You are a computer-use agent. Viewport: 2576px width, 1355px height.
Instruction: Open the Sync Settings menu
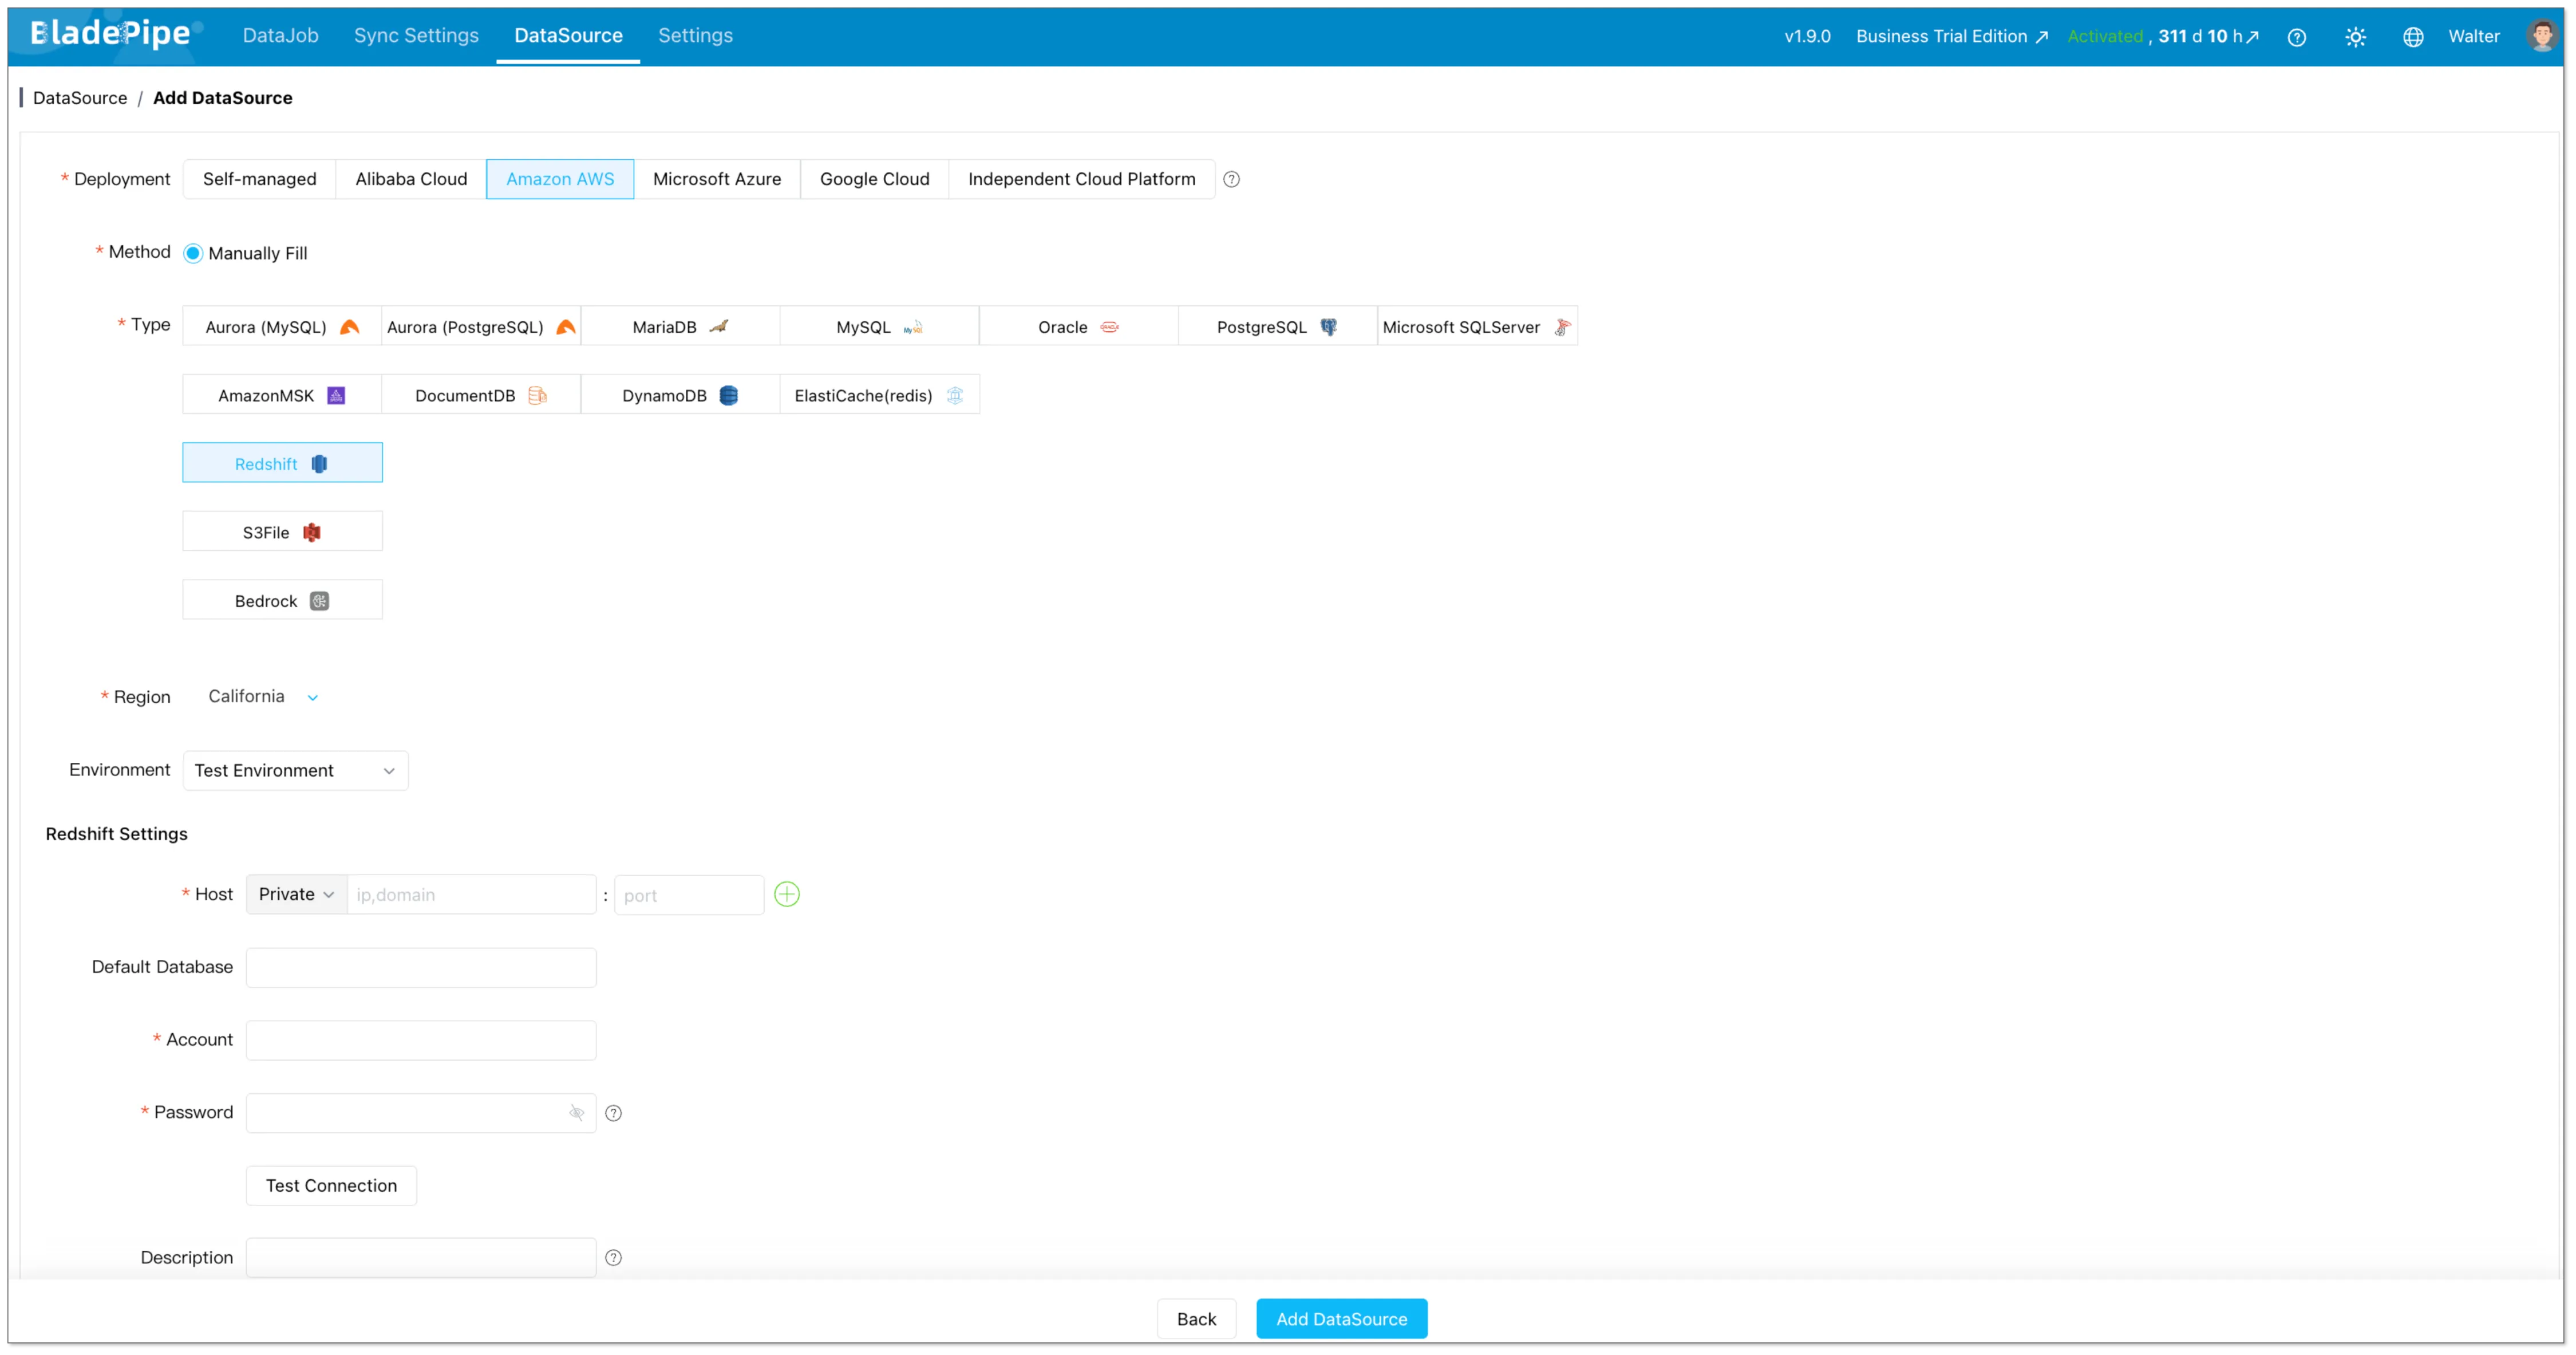(x=416, y=36)
